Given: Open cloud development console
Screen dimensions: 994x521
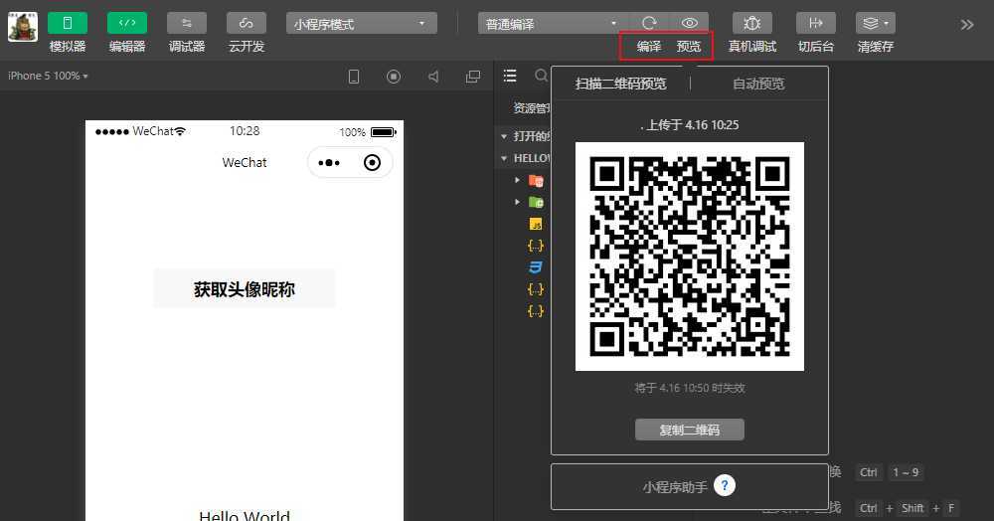Looking at the screenshot, I should coord(246,24).
